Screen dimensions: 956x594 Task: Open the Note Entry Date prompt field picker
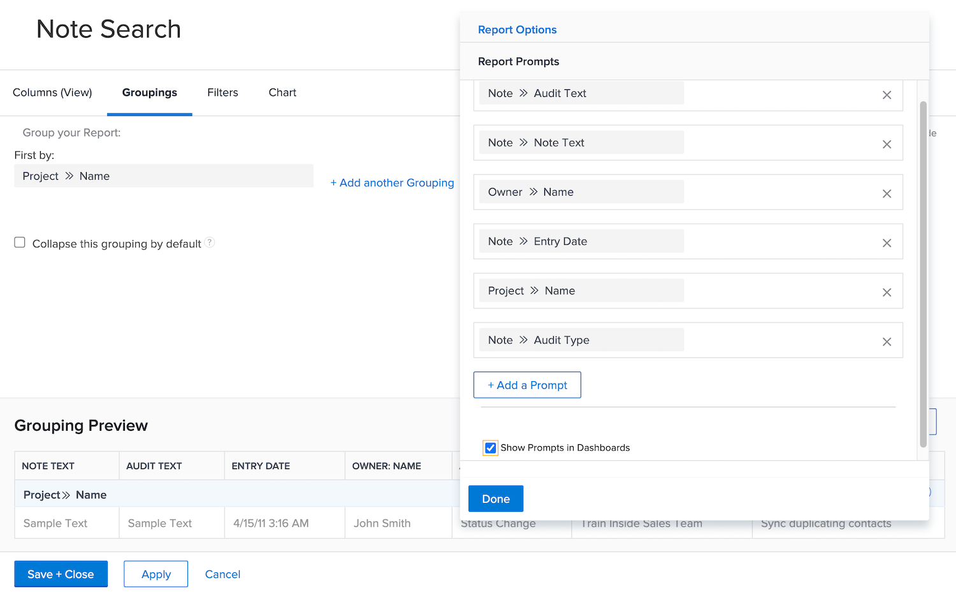[580, 241]
